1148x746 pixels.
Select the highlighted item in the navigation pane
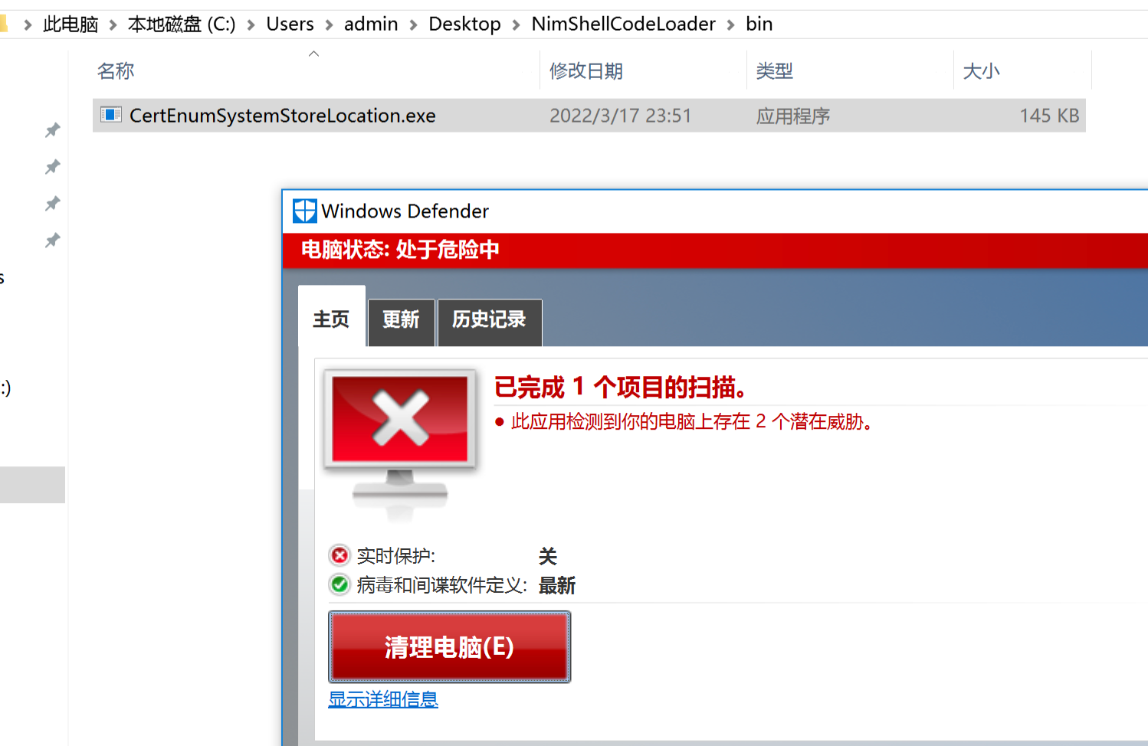[32, 485]
